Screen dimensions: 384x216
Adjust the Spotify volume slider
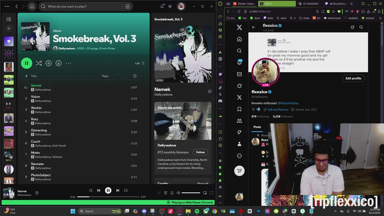[191, 193]
